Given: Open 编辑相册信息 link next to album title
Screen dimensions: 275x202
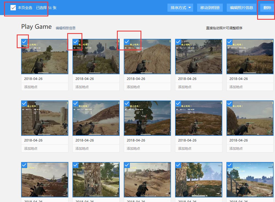Looking at the screenshot, I should [x=66, y=28].
